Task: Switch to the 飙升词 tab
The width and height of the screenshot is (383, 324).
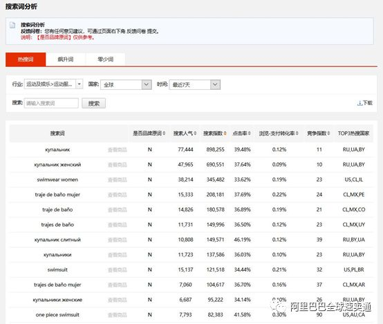Action: (66, 59)
